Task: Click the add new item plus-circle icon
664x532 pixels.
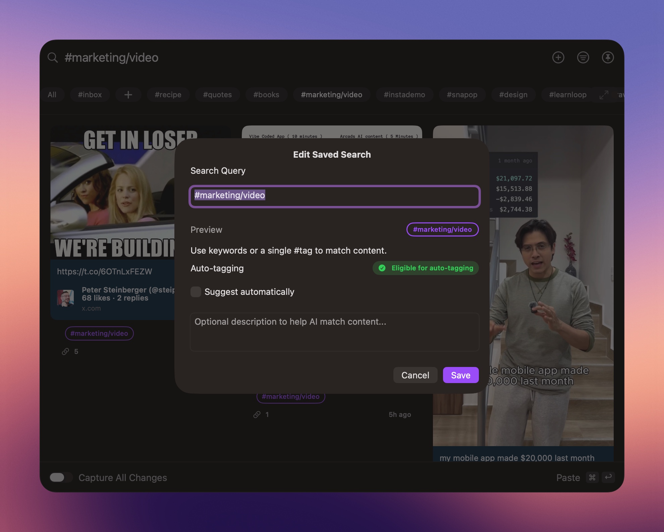Action: point(558,57)
